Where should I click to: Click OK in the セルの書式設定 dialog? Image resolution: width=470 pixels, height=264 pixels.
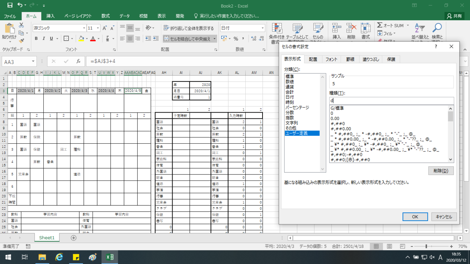click(x=415, y=217)
